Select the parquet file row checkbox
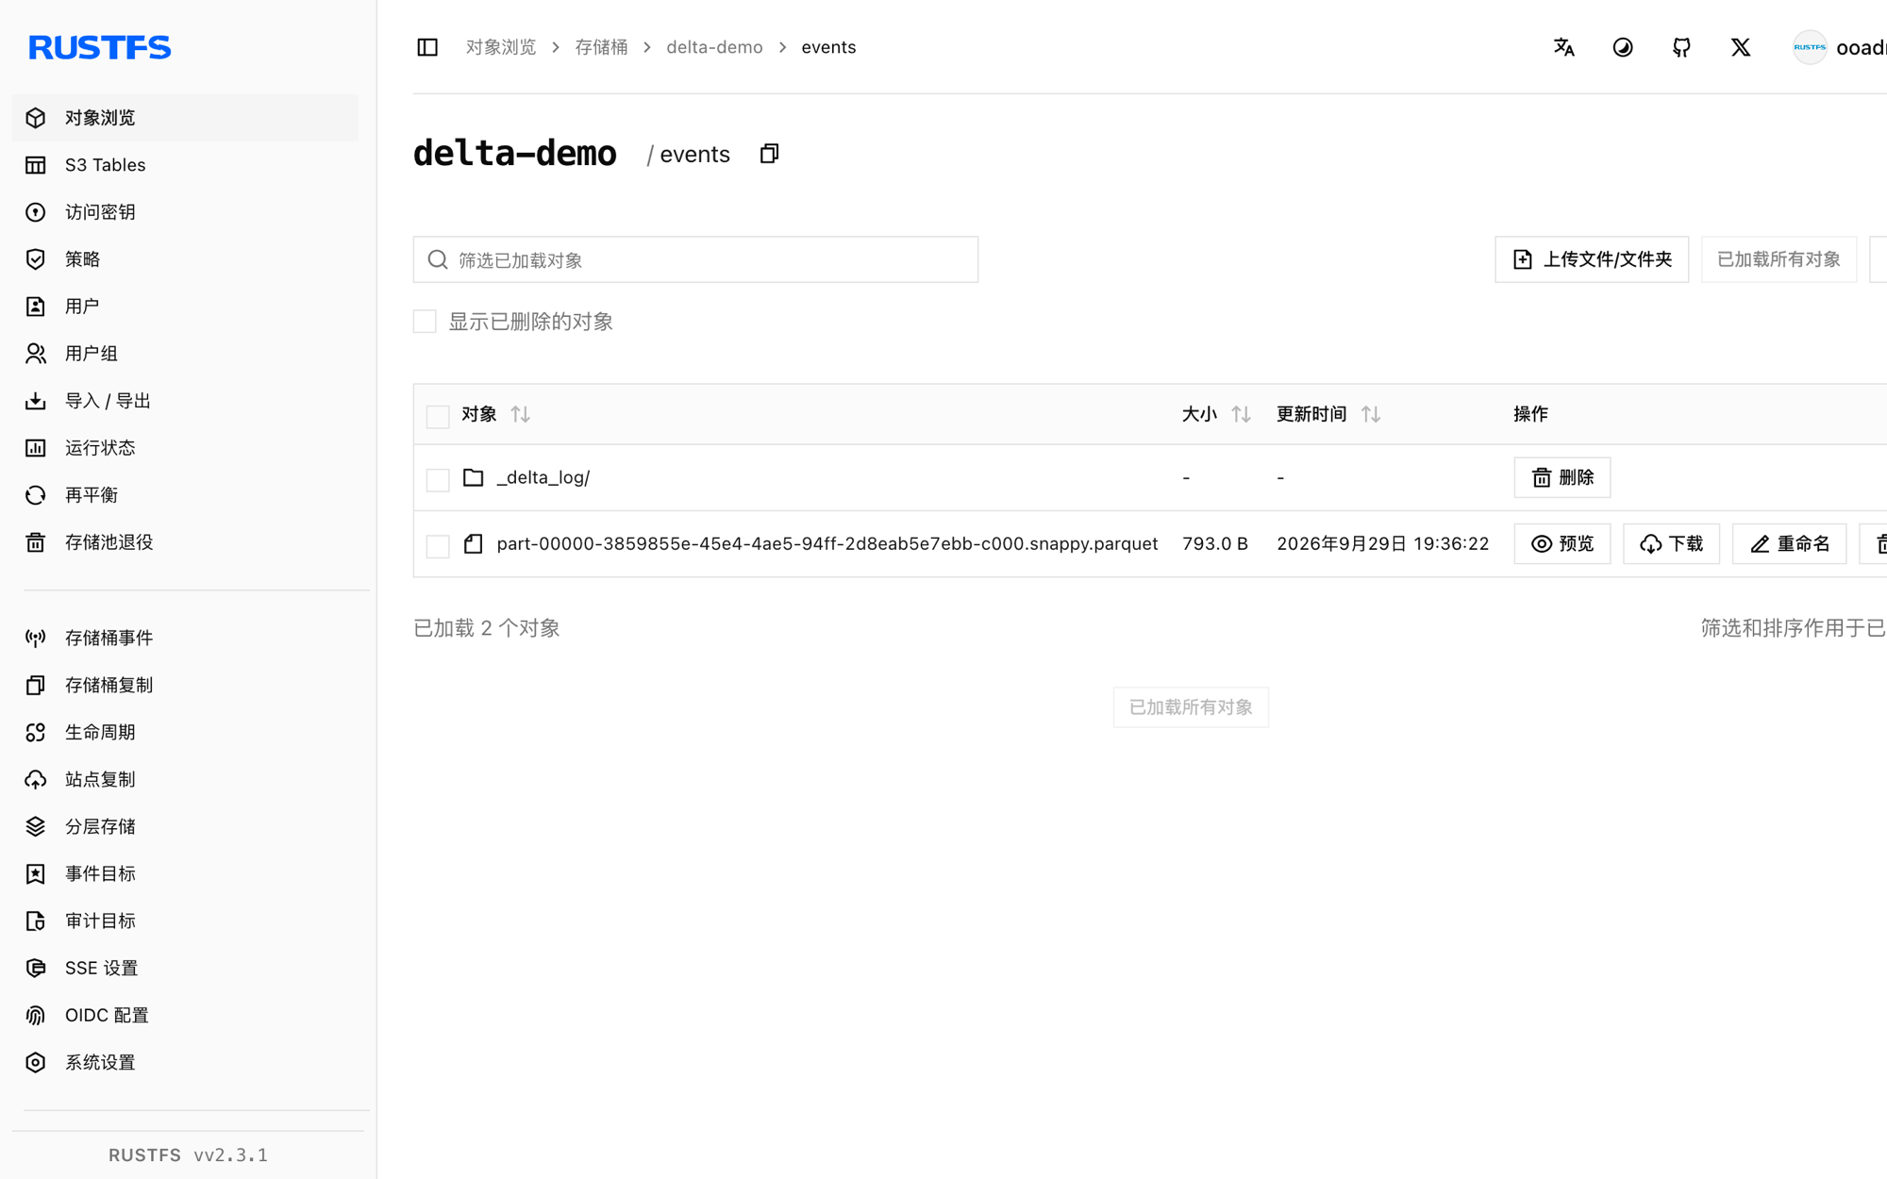Image resolution: width=1887 pixels, height=1179 pixels. [438, 546]
